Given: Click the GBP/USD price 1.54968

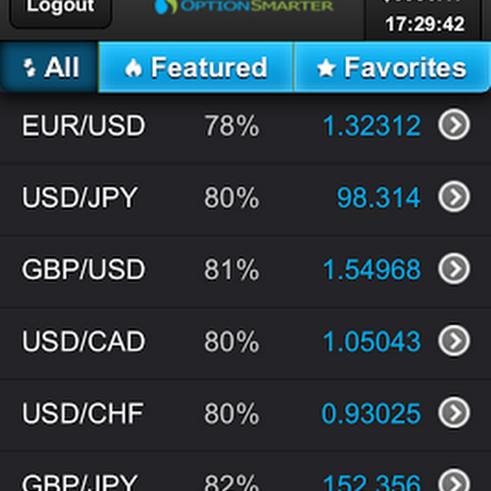Looking at the screenshot, I should pos(372,270).
